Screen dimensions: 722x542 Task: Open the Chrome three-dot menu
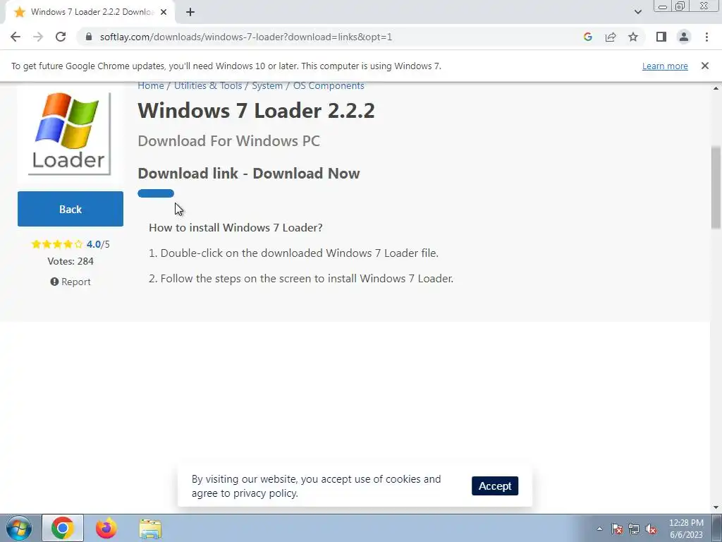706,37
